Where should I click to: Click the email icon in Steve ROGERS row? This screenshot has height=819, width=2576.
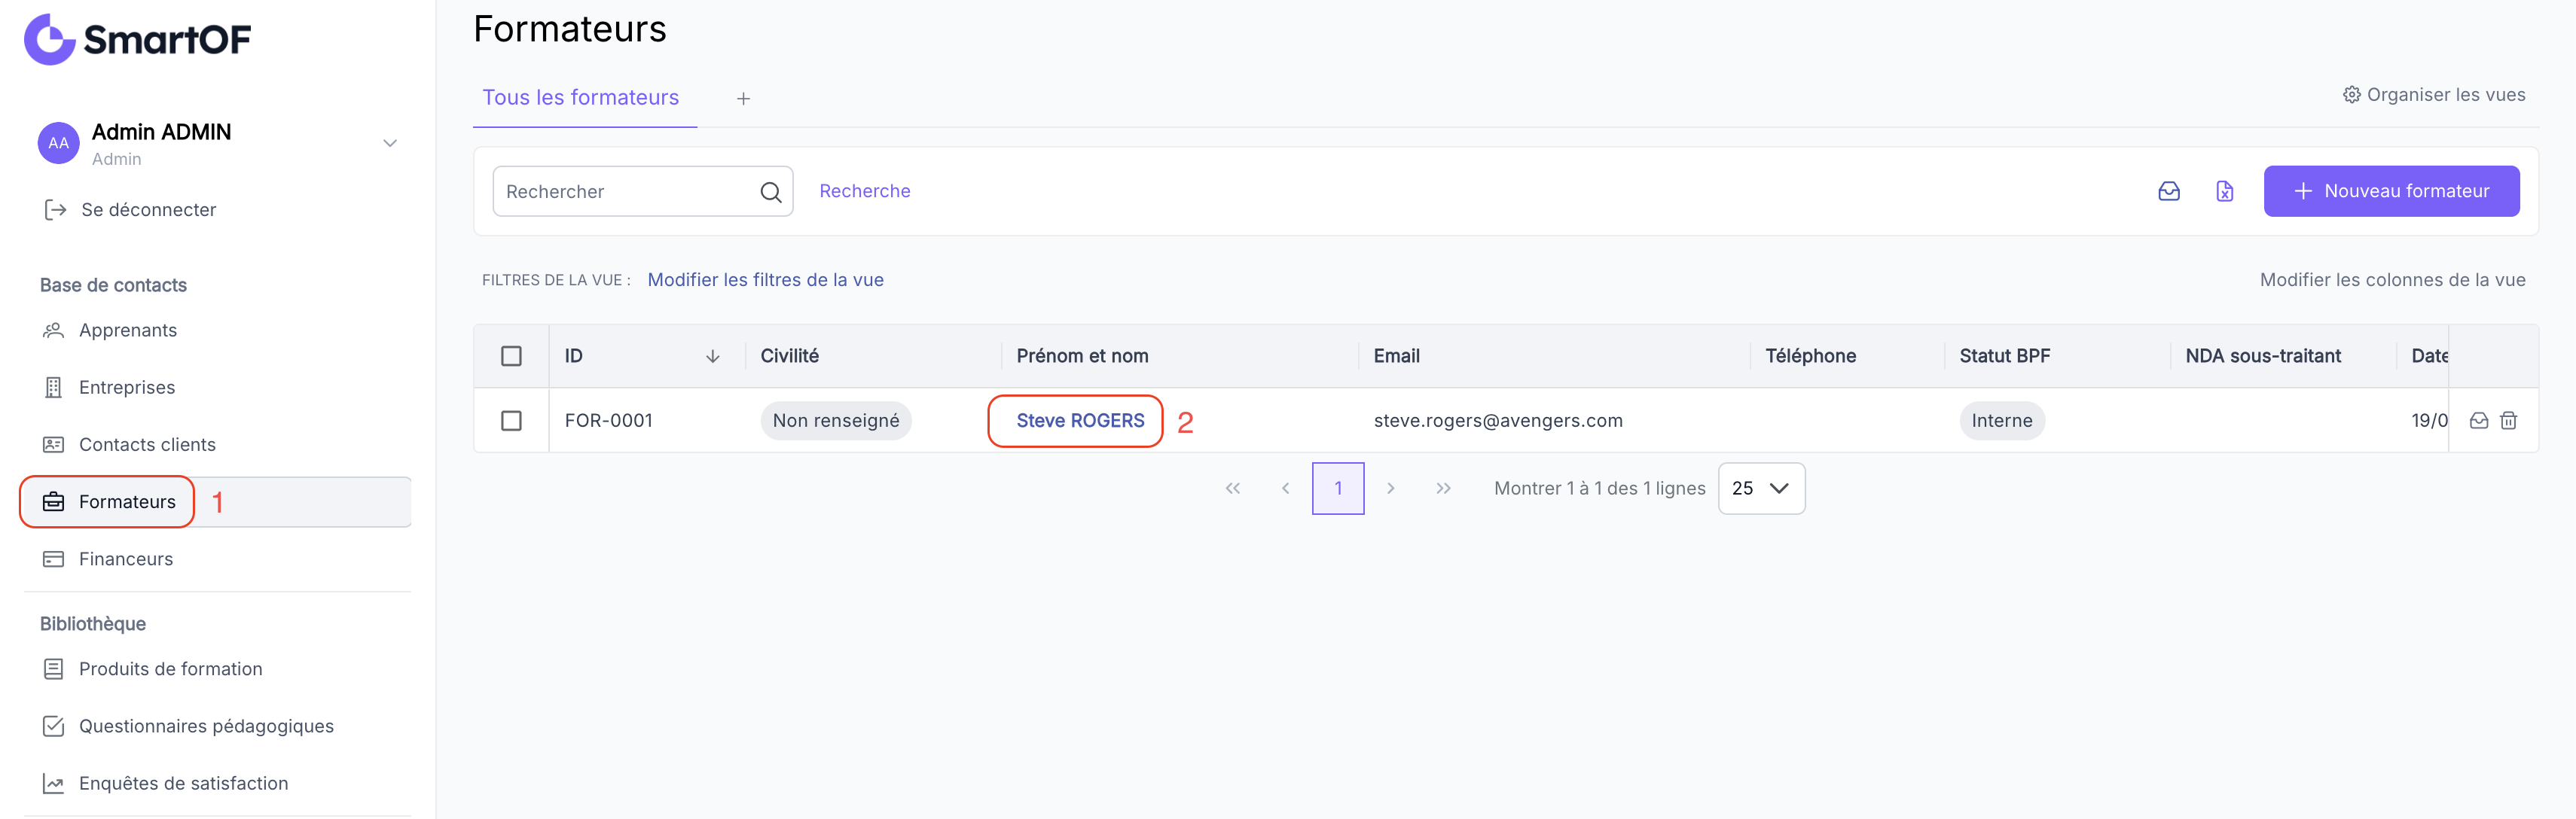tap(2478, 421)
